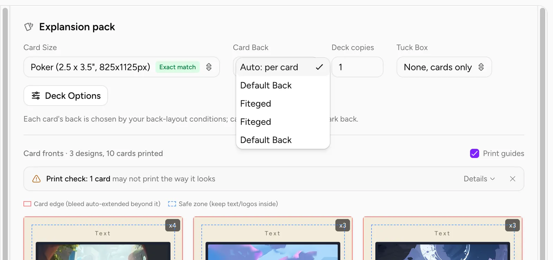Click the Tuck Box up-down chevrons icon
The width and height of the screenshot is (553, 260).
coord(481,67)
